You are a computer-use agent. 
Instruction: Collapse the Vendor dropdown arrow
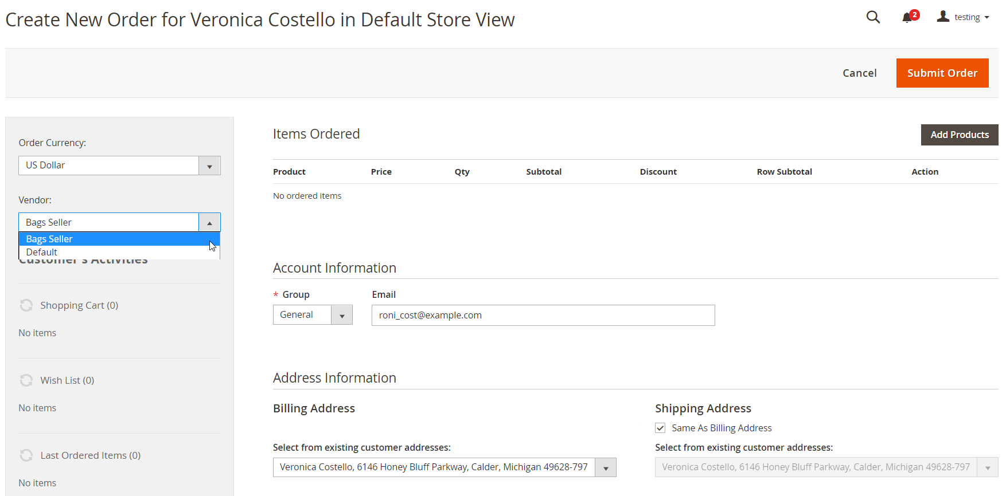[x=209, y=222]
